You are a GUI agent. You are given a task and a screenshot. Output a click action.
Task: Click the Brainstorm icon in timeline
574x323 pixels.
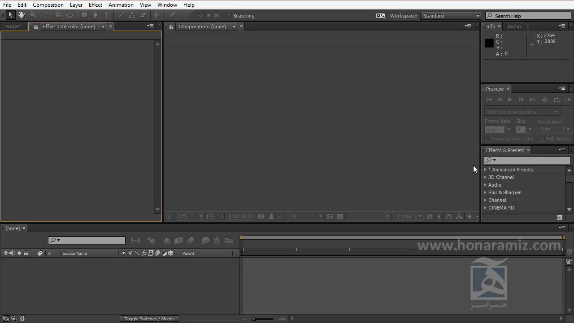205,241
